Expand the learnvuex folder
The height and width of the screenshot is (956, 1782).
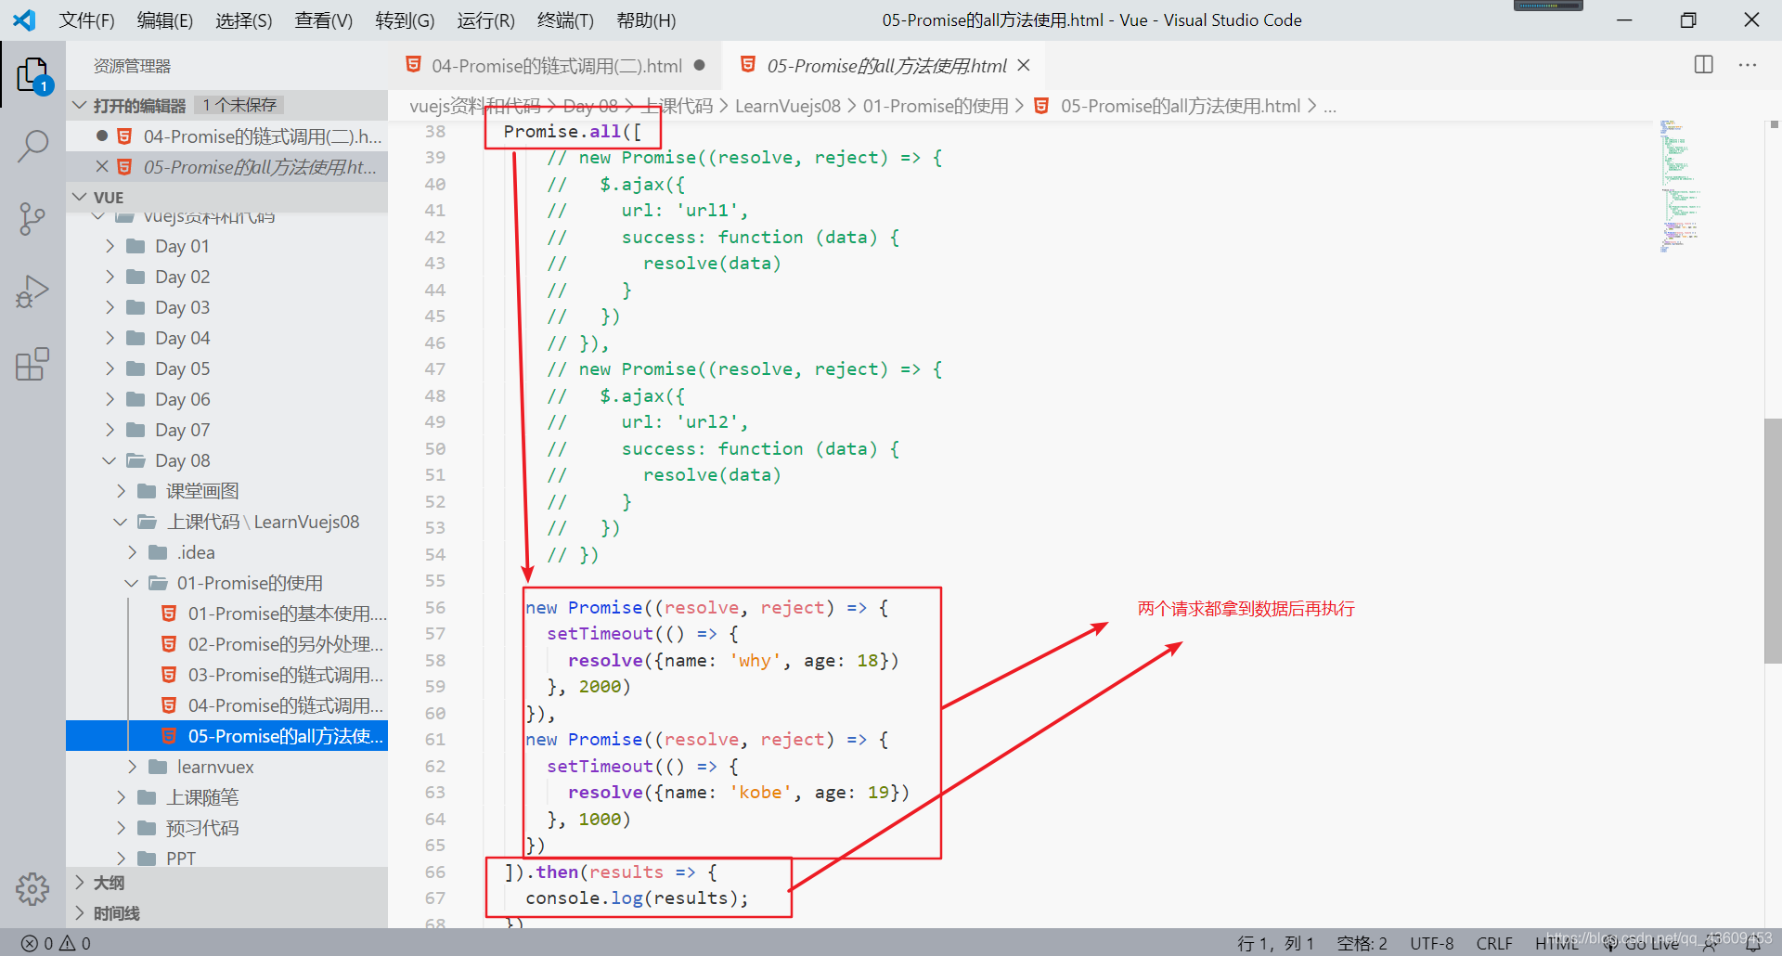(132, 767)
